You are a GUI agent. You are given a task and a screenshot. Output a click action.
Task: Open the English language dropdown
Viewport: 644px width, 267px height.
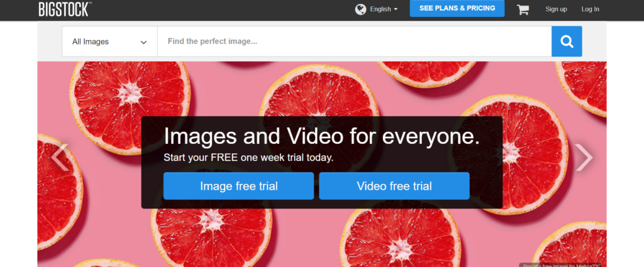coord(384,9)
